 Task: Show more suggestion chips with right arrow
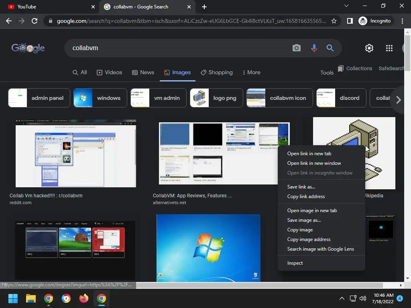tap(399, 100)
